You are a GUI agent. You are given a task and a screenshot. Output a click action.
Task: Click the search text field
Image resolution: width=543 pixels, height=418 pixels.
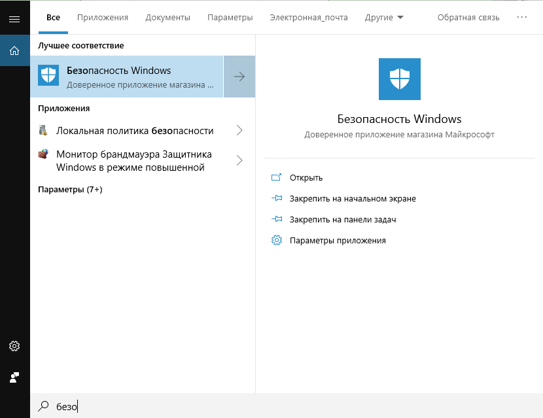(x=262, y=406)
